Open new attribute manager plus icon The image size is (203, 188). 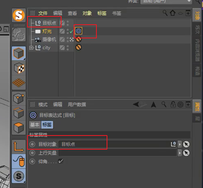point(188,105)
